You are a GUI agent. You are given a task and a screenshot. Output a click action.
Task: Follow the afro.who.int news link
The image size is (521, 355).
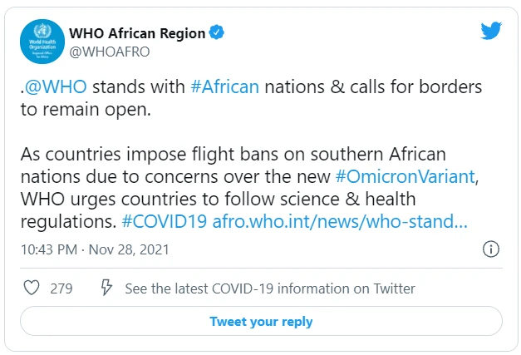(x=341, y=222)
